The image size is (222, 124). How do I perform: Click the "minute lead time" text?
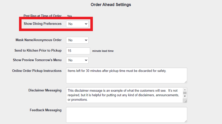point(103,51)
